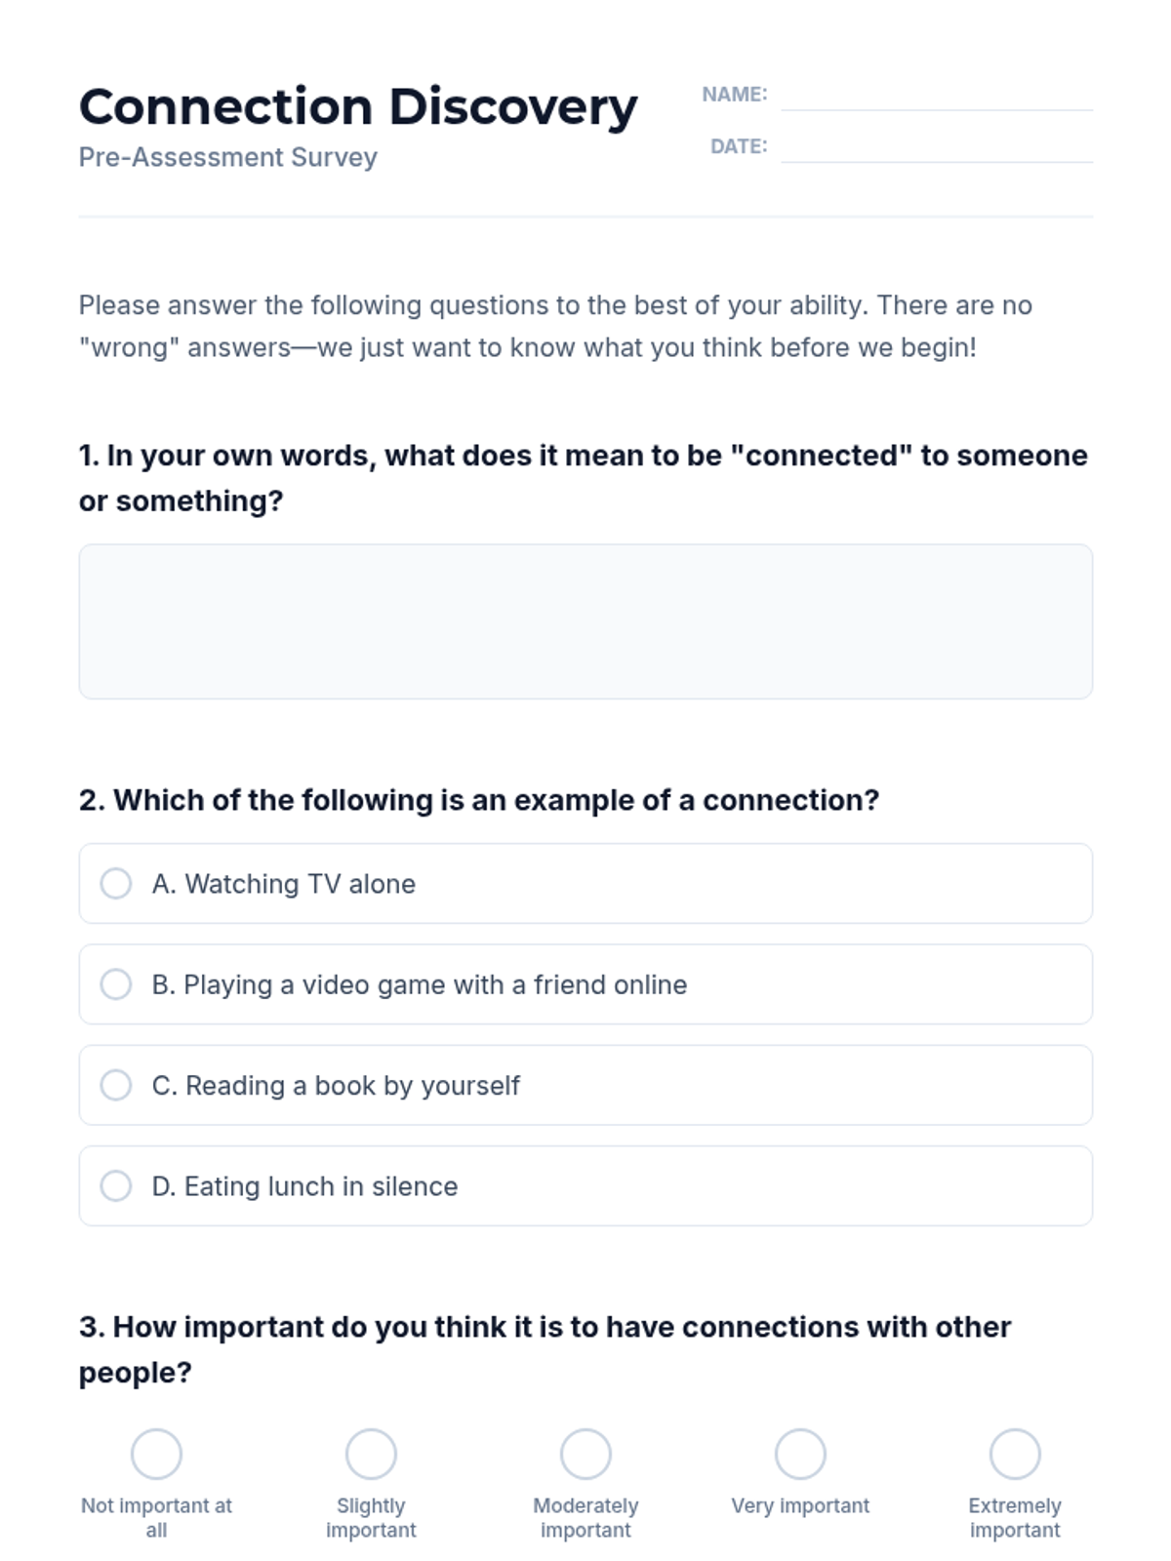Select radio for Playing a video game online

pyautogui.click(x=116, y=984)
